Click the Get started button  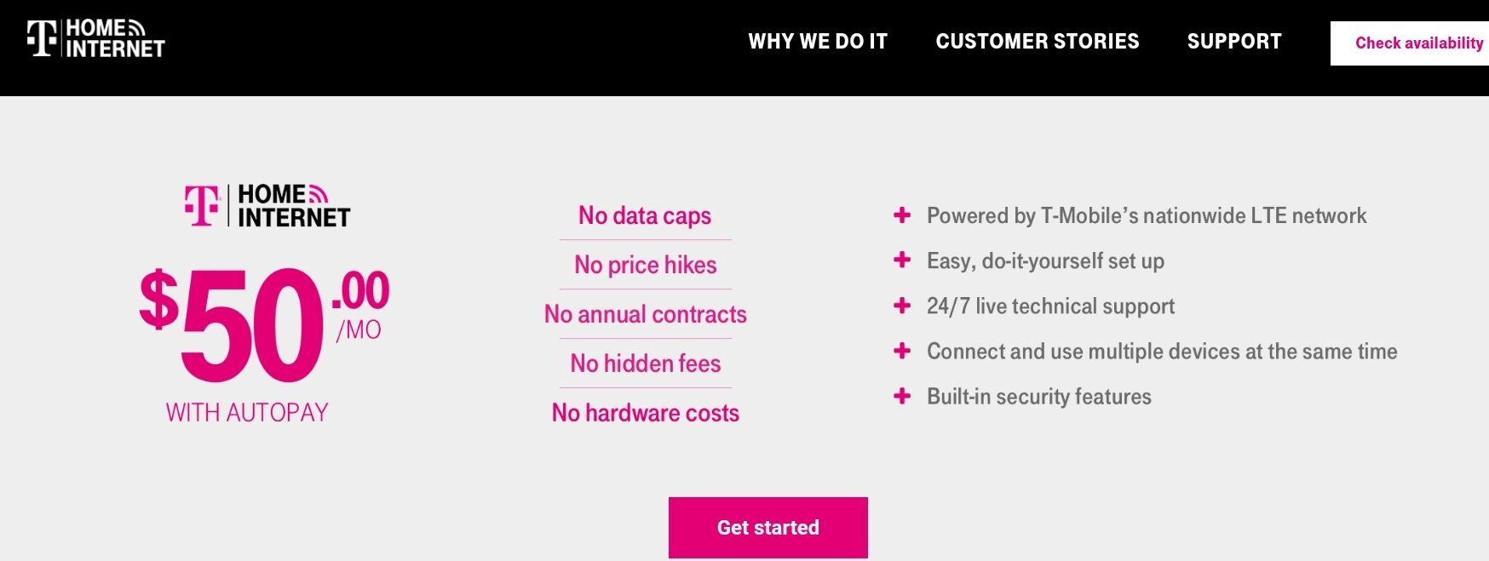click(767, 528)
